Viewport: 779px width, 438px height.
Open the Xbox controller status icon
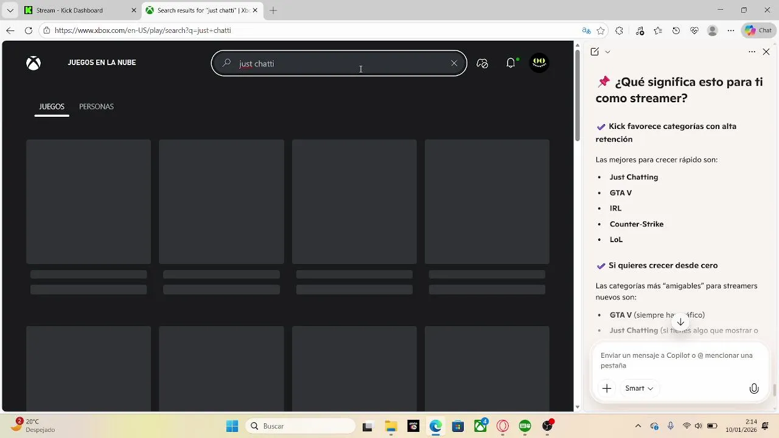coord(483,63)
